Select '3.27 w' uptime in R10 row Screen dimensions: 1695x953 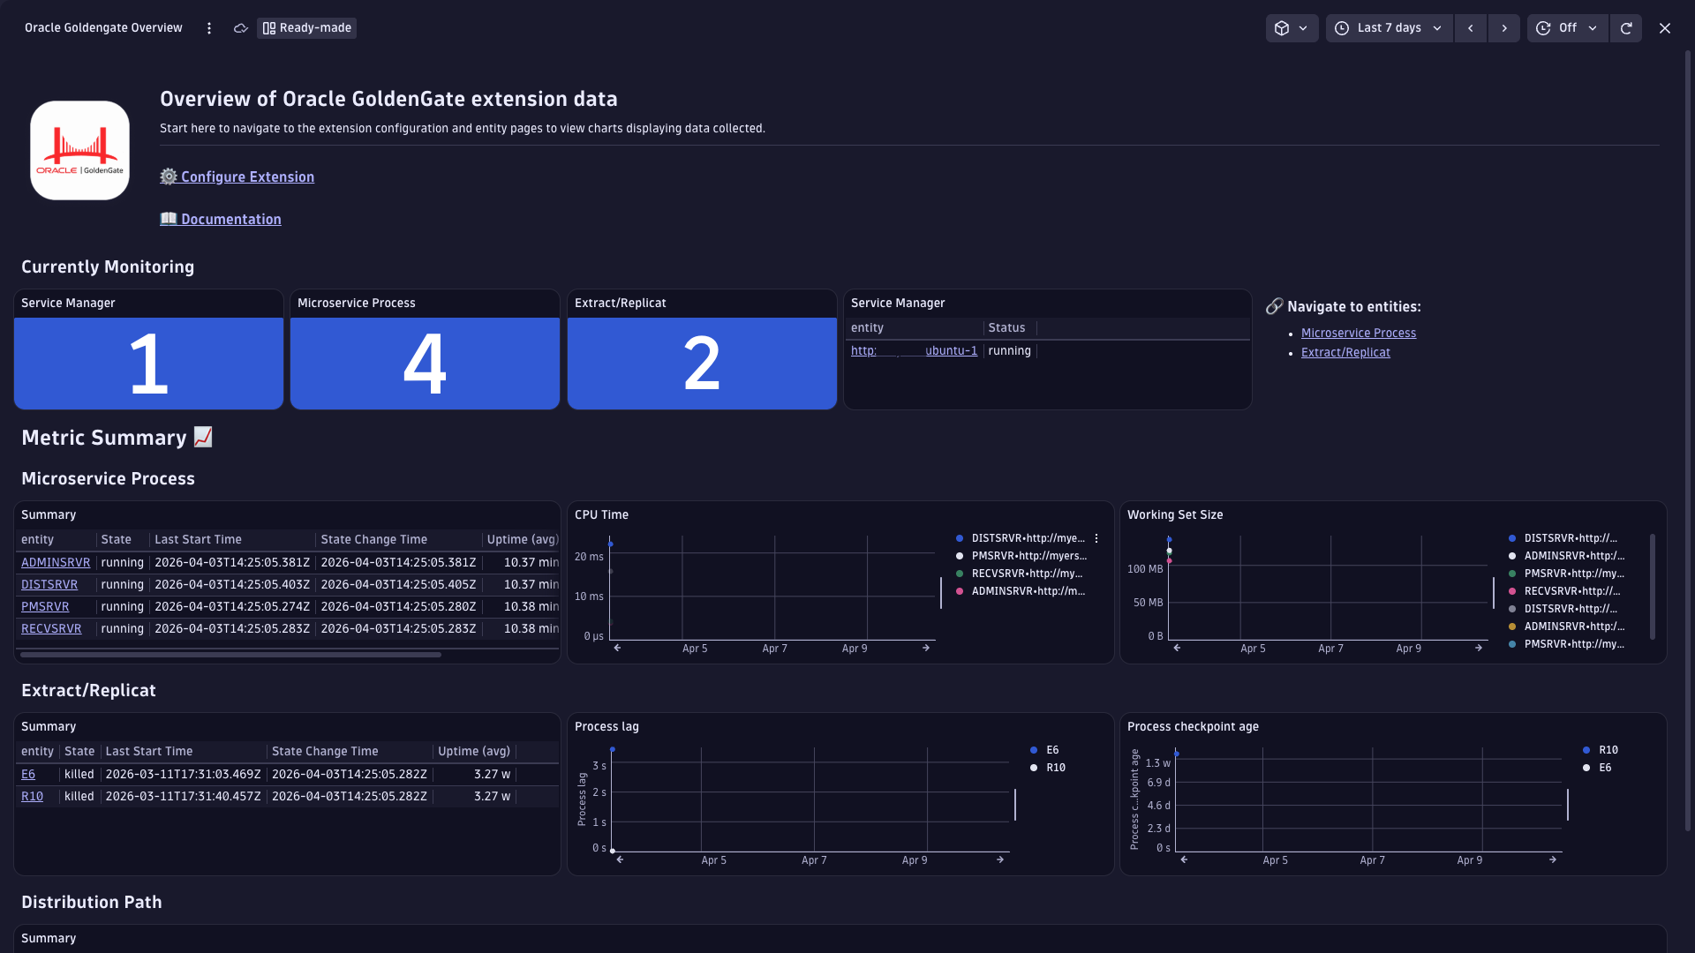(x=493, y=796)
